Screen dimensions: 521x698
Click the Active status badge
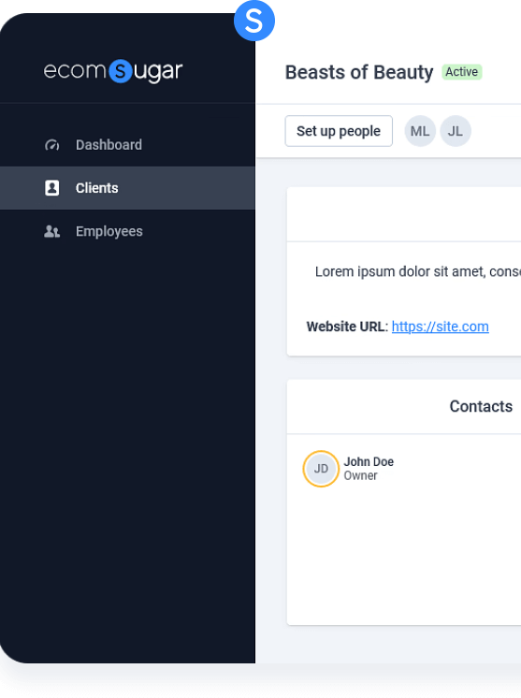(x=462, y=72)
